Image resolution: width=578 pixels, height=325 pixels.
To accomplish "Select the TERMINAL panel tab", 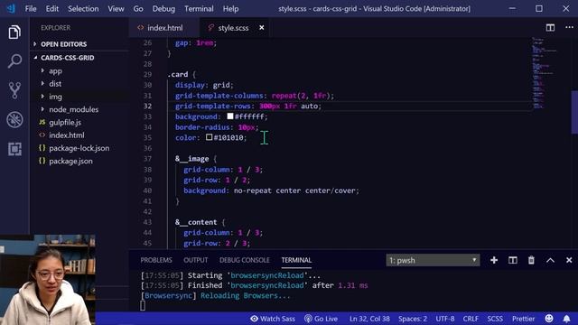I will point(296,260).
